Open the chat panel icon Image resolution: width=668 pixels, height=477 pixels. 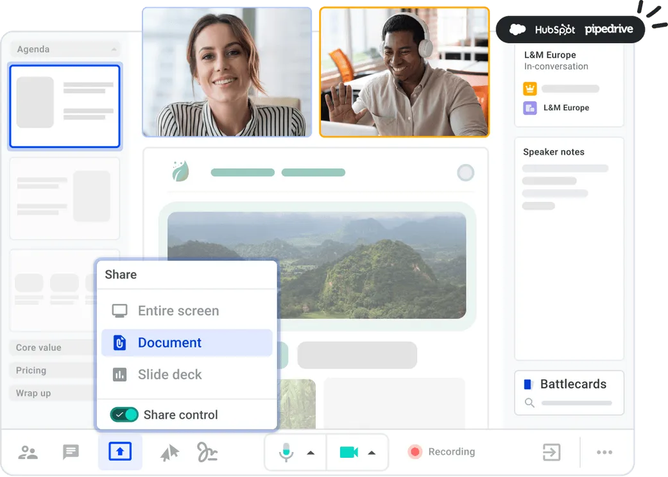pyautogui.click(x=71, y=452)
